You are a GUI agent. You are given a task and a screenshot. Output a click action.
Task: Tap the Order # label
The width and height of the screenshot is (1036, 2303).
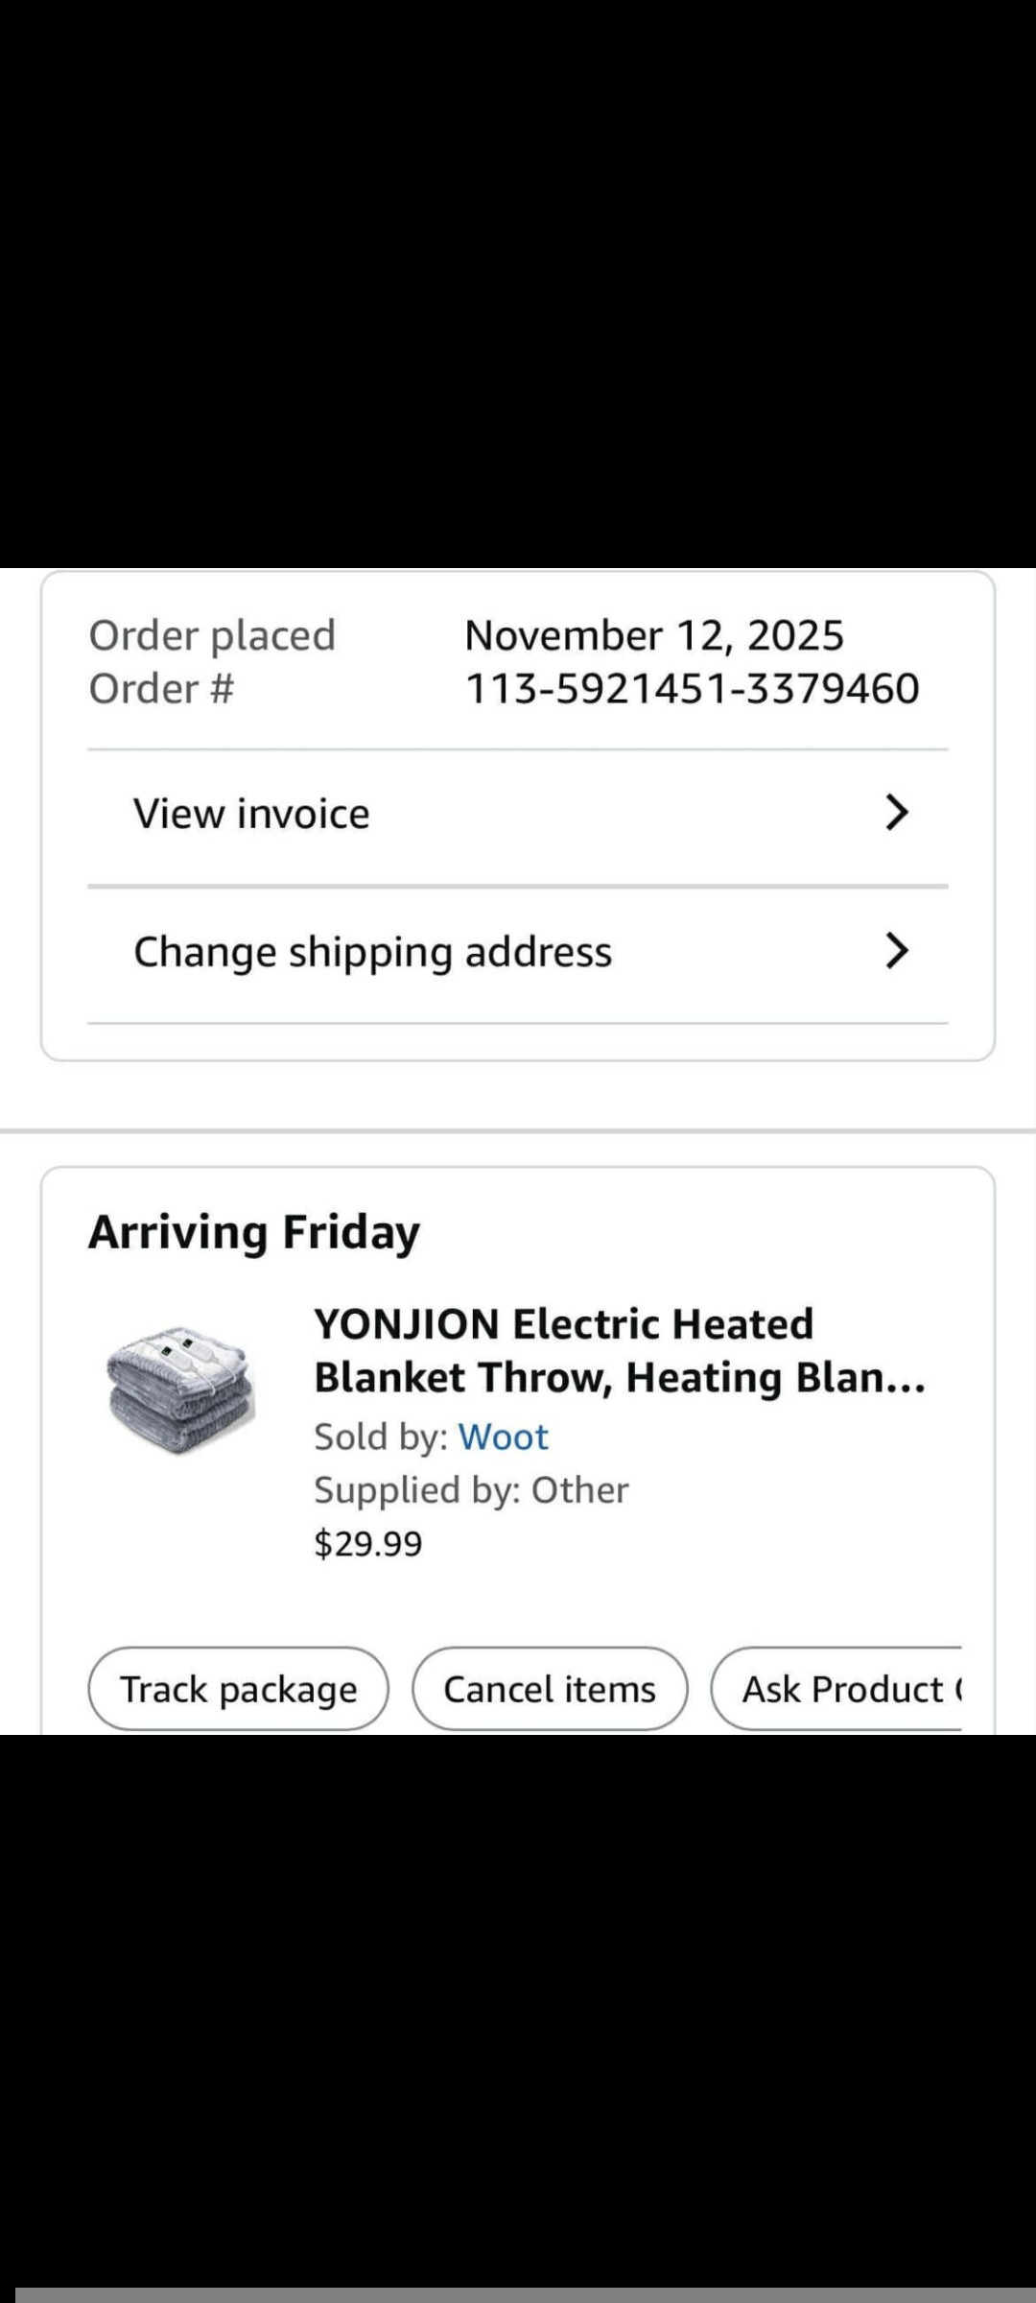[x=161, y=688]
